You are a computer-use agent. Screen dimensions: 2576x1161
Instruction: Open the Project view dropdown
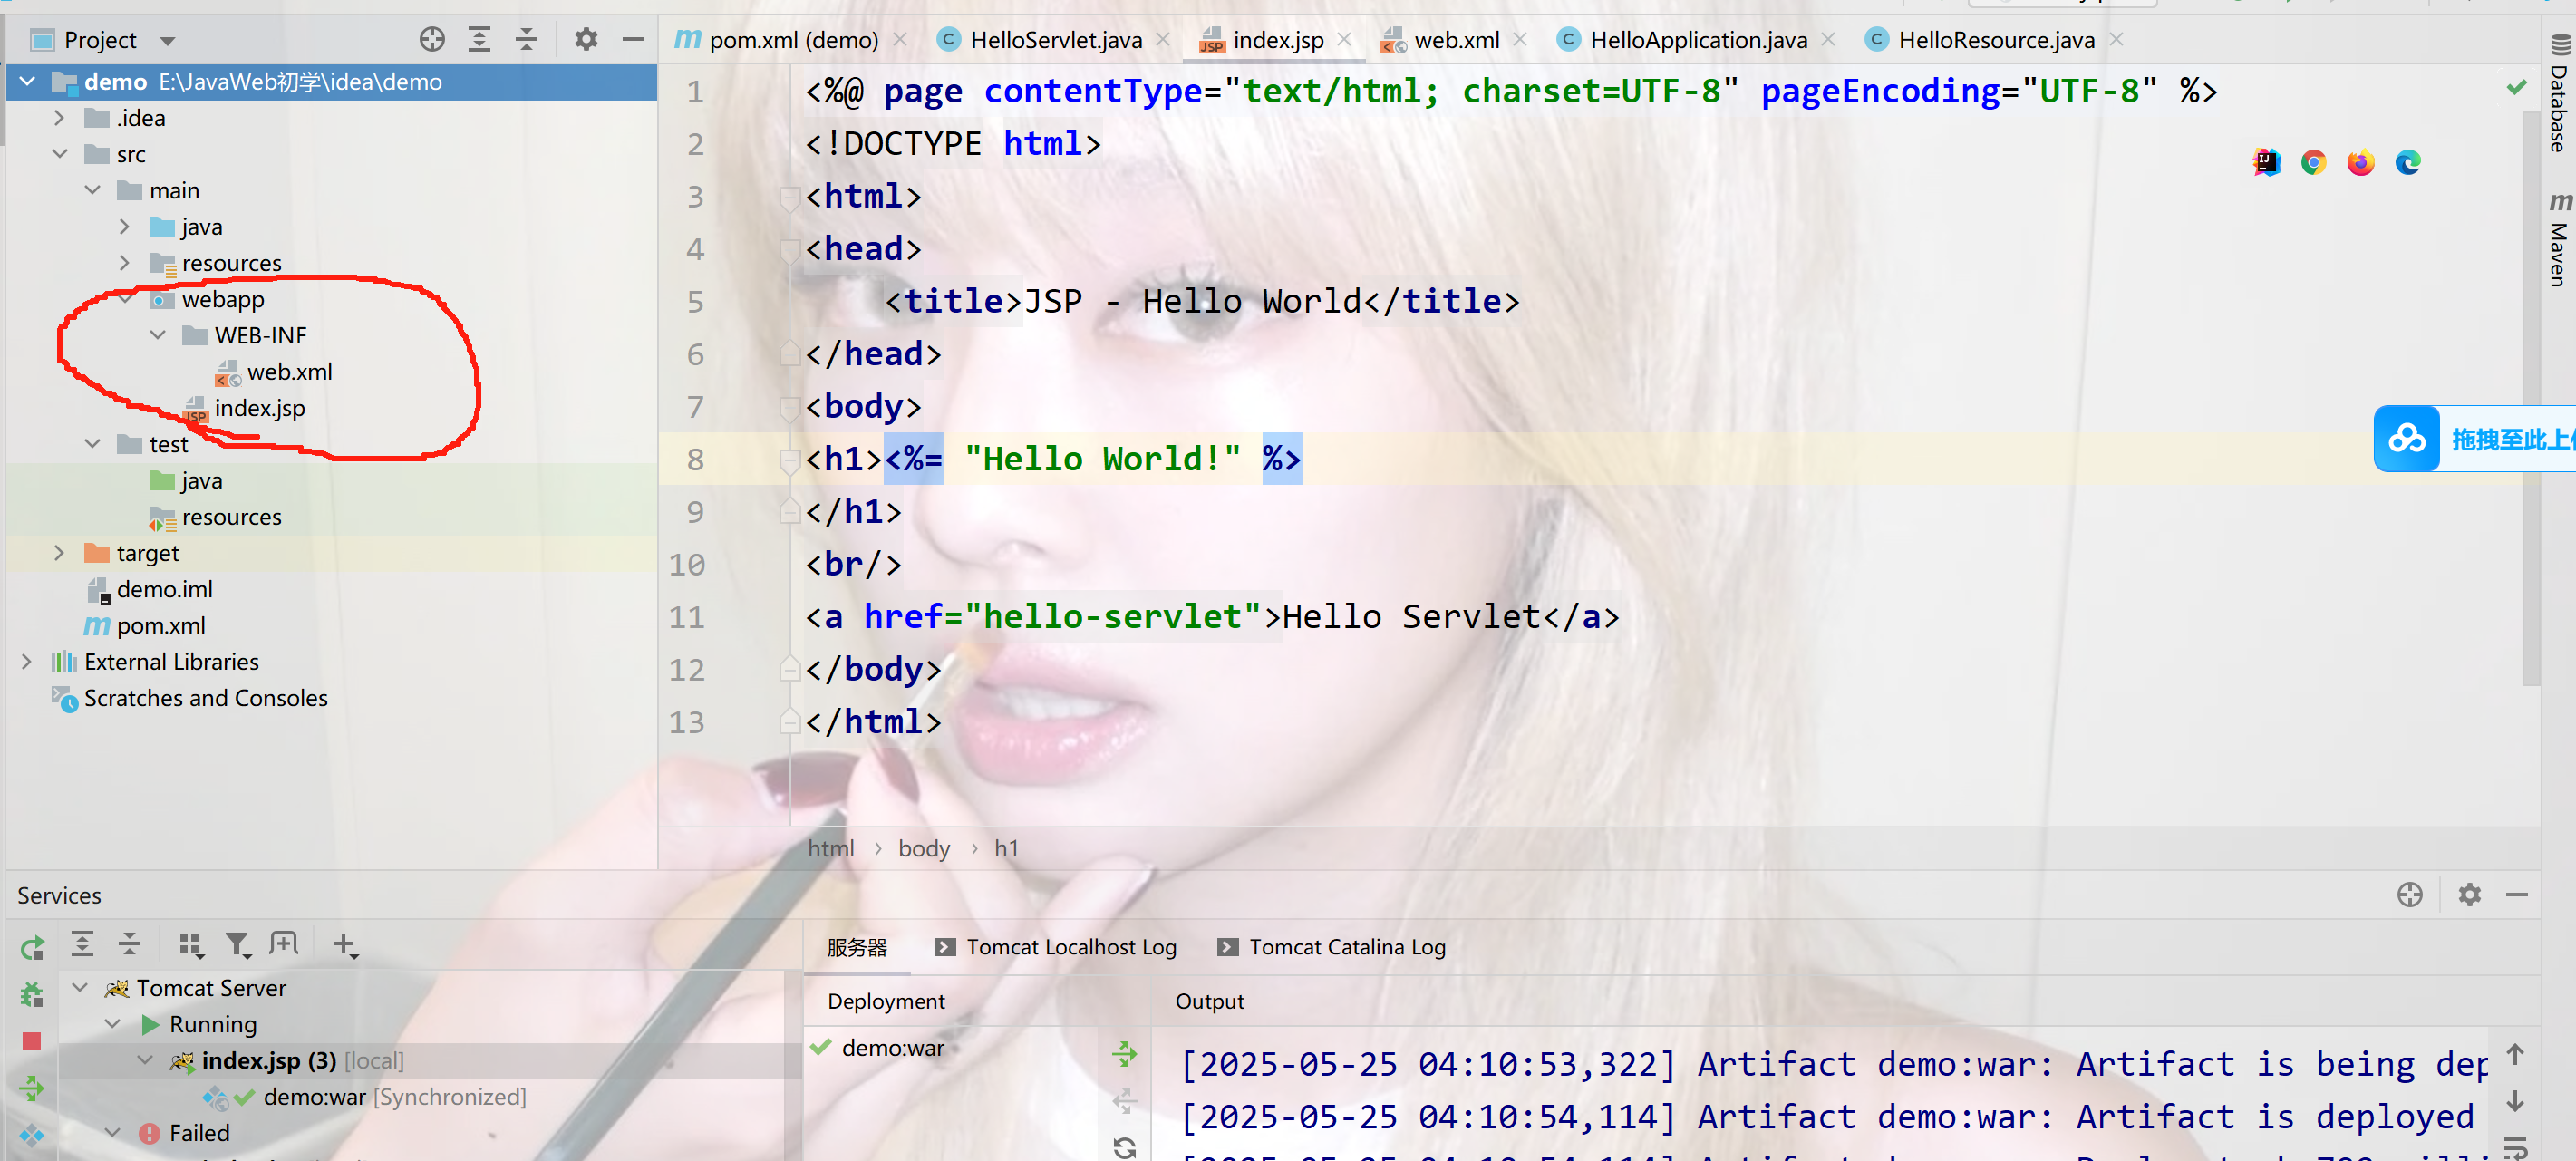(x=167, y=41)
